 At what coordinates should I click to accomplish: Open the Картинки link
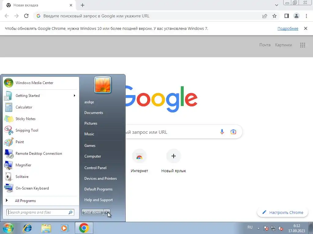[x=283, y=45]
